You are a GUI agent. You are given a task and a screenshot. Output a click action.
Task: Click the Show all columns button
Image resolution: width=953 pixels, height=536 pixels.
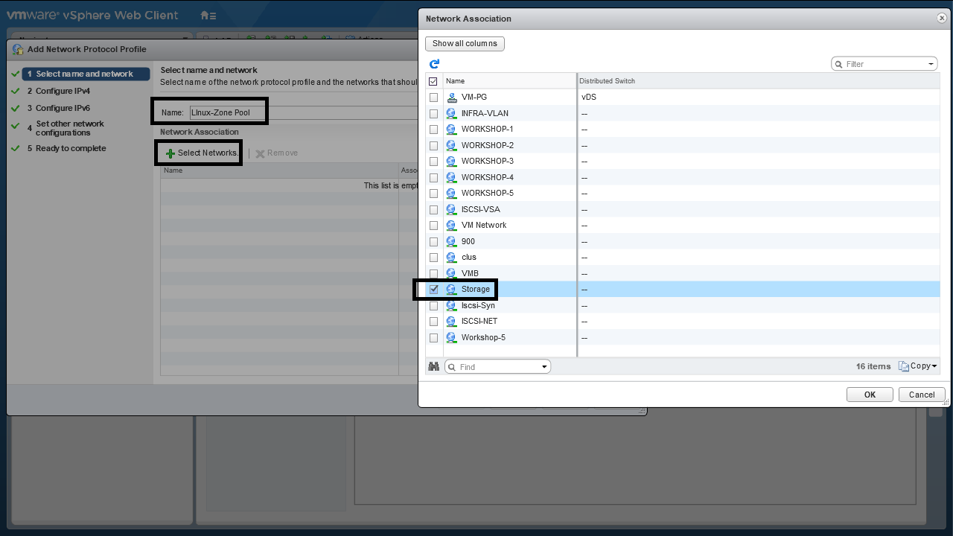[465, 43]
